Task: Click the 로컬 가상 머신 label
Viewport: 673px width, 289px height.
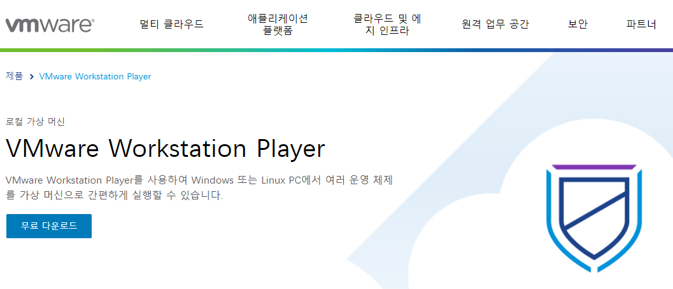Action: [35, 121]
